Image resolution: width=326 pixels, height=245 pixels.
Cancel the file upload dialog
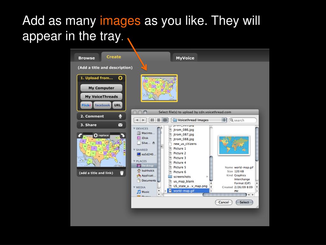click(224, 202)
